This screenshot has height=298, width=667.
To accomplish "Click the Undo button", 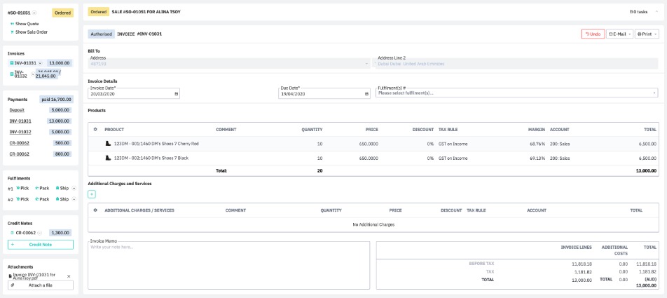I will [x=592, y=34].
